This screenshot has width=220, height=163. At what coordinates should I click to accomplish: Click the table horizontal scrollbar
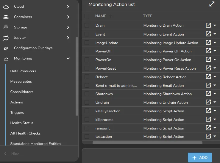(x=147, y=143)
